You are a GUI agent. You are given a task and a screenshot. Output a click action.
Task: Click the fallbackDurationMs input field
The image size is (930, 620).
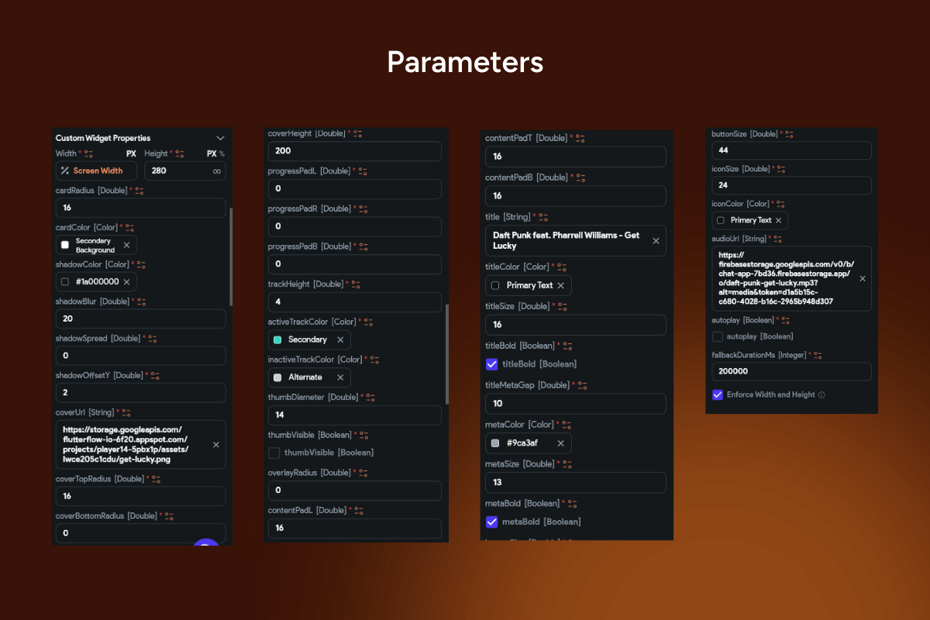(790, 372)
